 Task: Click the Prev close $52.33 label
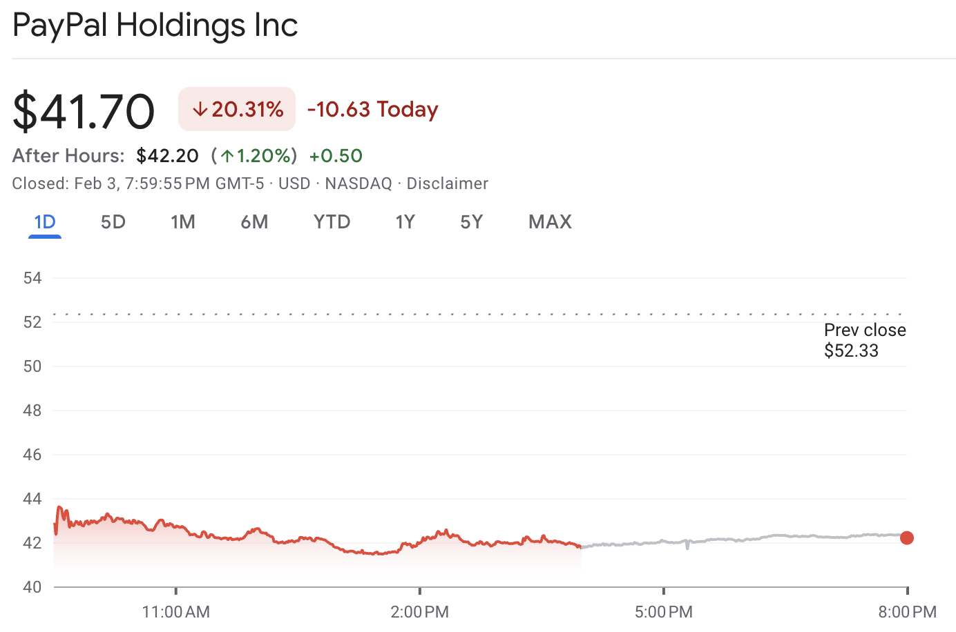(864, 340)
